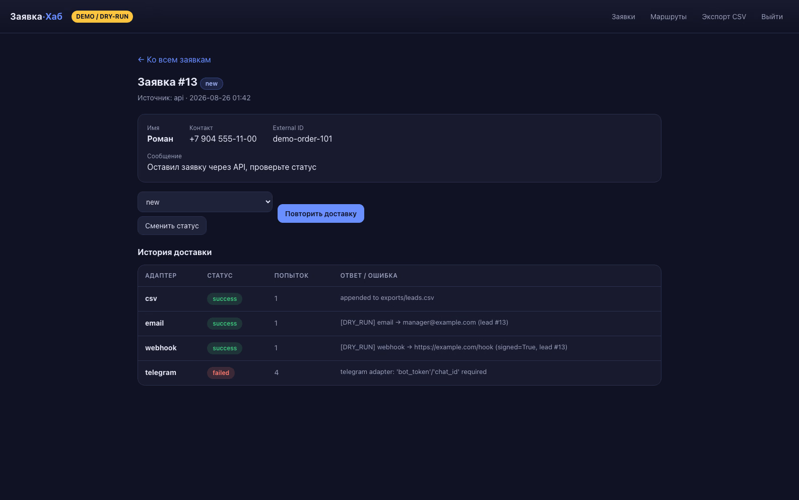Choose Экспорт CSV in the header
Image resolution: width=799 pixels, height=500 pixels.
724,17
